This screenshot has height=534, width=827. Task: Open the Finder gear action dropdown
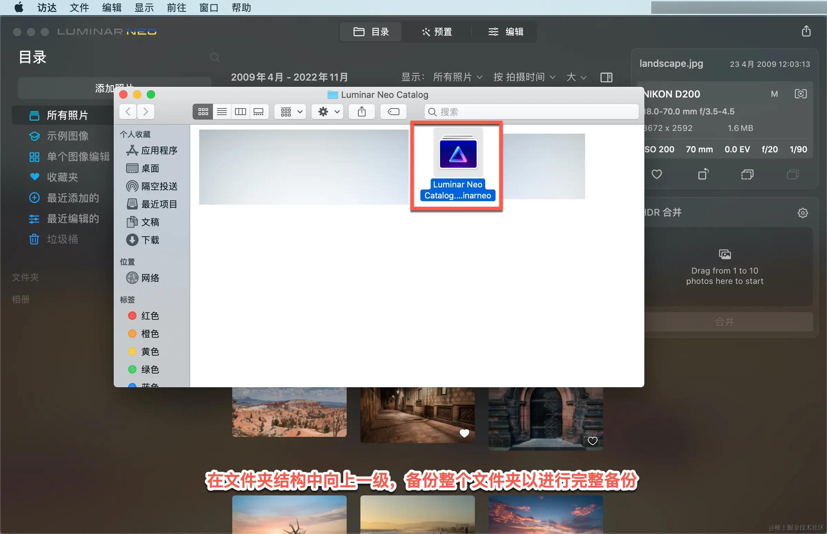[328, 112]
